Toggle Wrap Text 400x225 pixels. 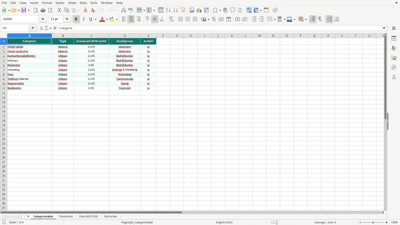pyautogui.click(x=171, y=19)
